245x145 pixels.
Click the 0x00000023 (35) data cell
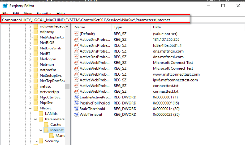point(166,114)
